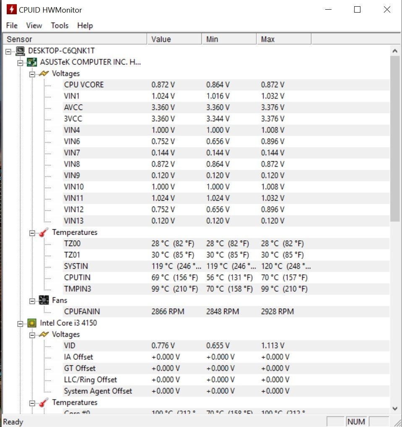
Task: Click the Max column header
Action: (x=284, y=39)
